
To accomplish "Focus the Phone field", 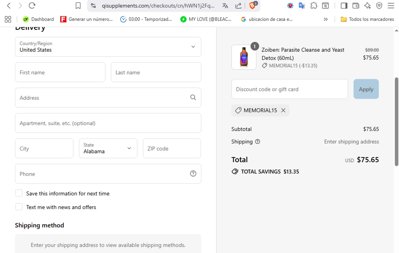I will (108, 174).
